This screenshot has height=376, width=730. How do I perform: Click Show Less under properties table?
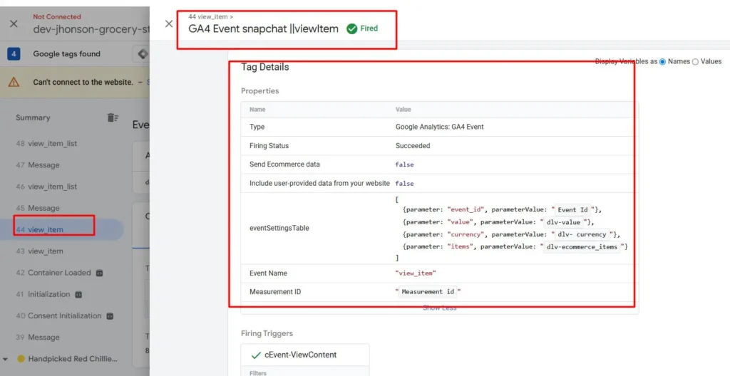click(x=439, y=308)
